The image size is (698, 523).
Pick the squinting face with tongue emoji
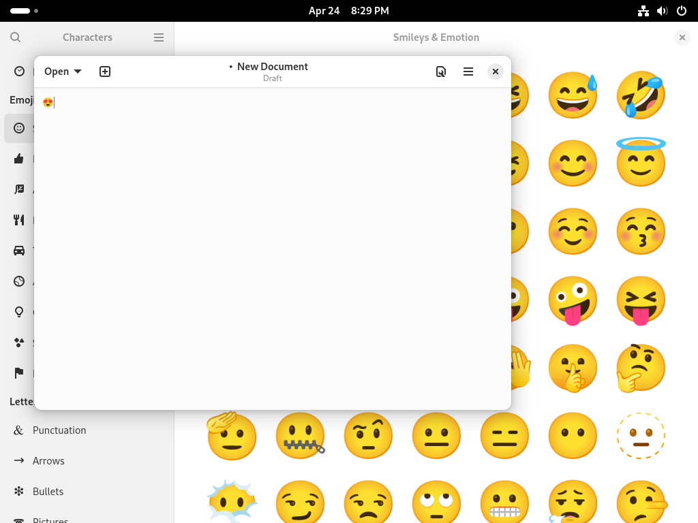(x=641, y=300)
